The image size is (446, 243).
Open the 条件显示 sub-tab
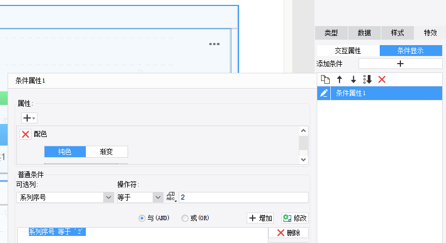411,51
